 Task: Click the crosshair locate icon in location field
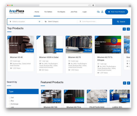(39, 22)
